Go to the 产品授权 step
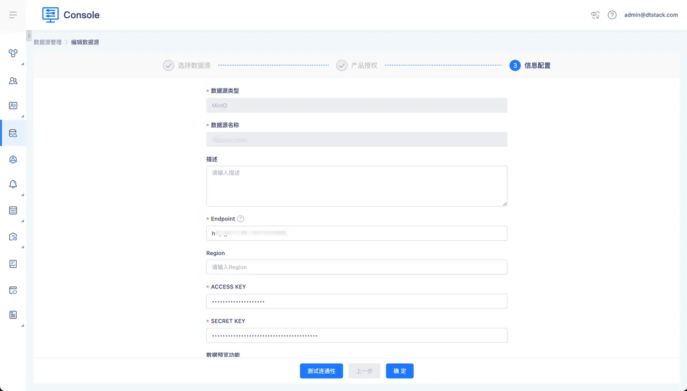The image size is (687, 391). 364,65
